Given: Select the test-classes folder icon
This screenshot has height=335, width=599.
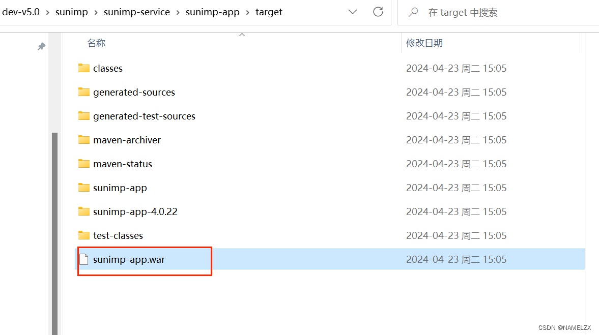Looking at the screenshot, I should click(84, 235).
